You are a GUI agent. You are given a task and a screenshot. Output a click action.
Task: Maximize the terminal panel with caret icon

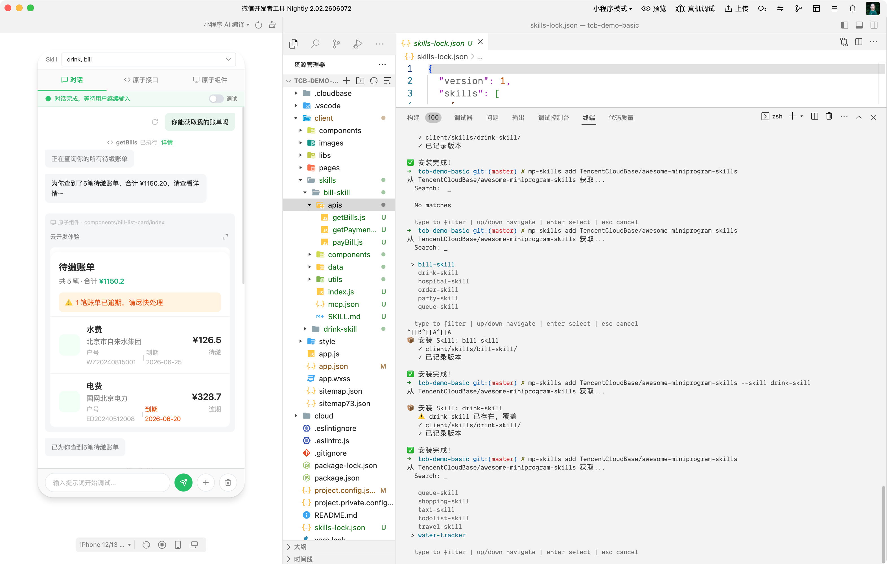[859, 117]
